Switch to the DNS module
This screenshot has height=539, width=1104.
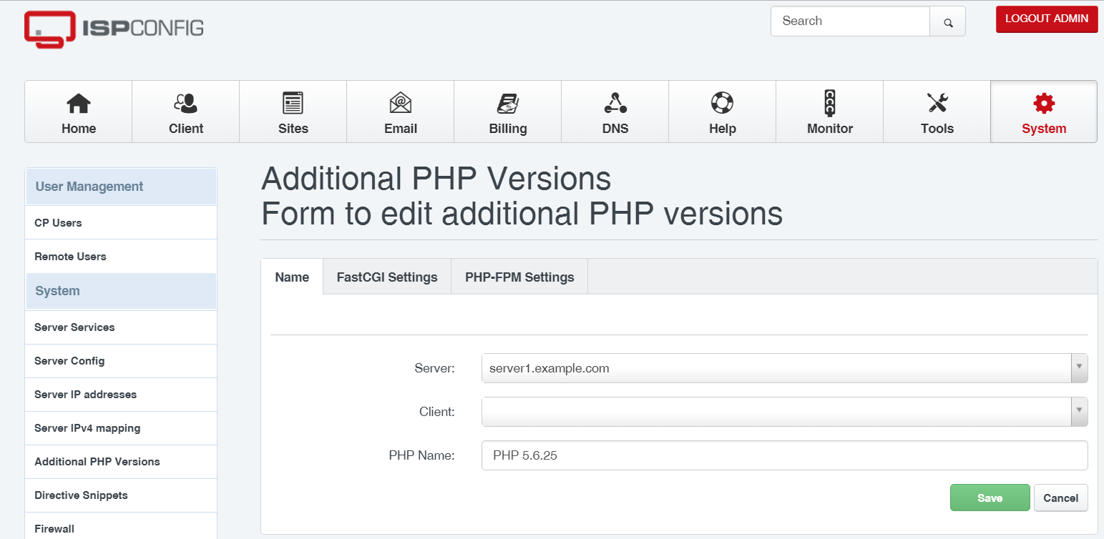[615, 112]
